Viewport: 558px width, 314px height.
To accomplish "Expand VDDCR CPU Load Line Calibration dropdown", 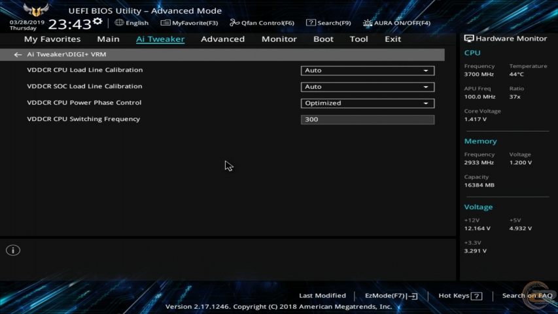I will point(367,71).
